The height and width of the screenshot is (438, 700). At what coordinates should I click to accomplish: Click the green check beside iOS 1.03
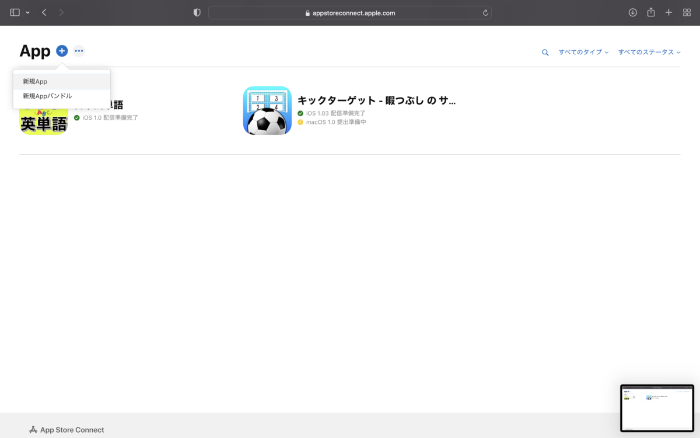click(300, 113)
